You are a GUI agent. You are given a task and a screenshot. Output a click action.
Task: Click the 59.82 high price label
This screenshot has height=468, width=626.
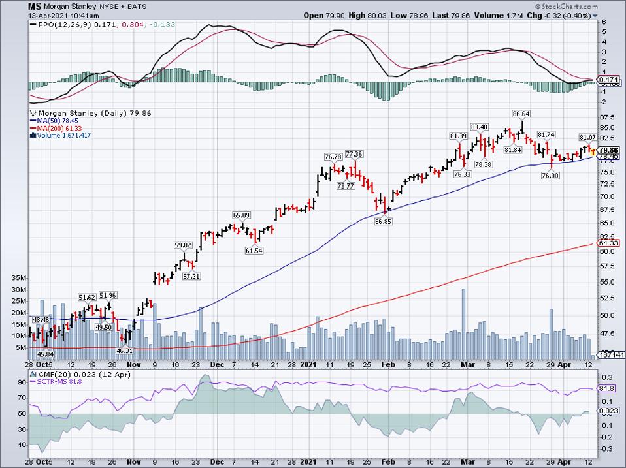pyautogui.click(x=183, y=245)
